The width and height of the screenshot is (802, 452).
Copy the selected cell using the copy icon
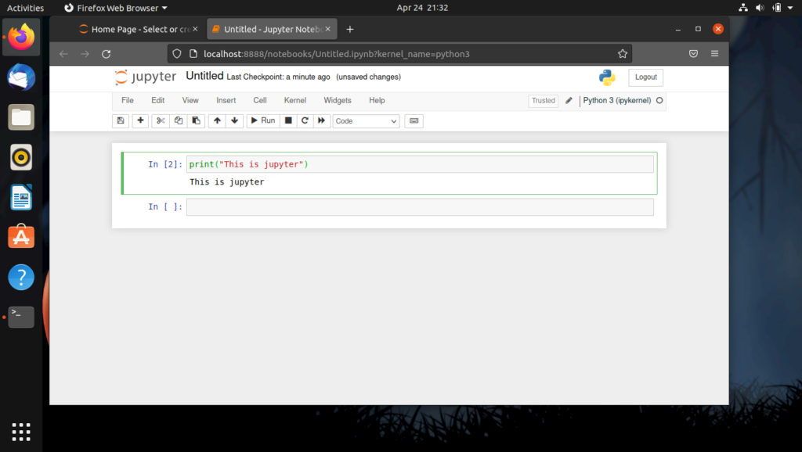click(x=179, y=120)
